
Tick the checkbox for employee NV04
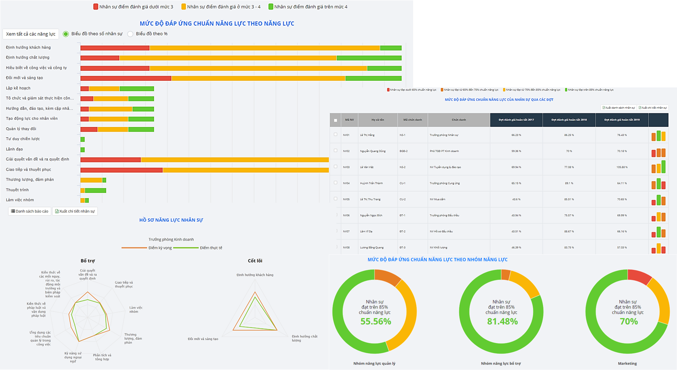tap(336, 183)
